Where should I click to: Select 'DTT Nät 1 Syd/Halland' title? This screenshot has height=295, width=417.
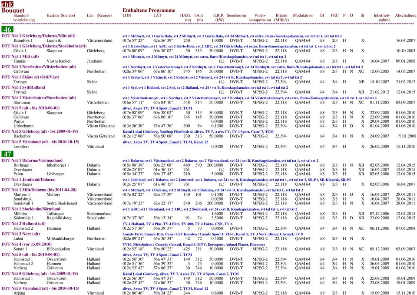coord(23,87)
